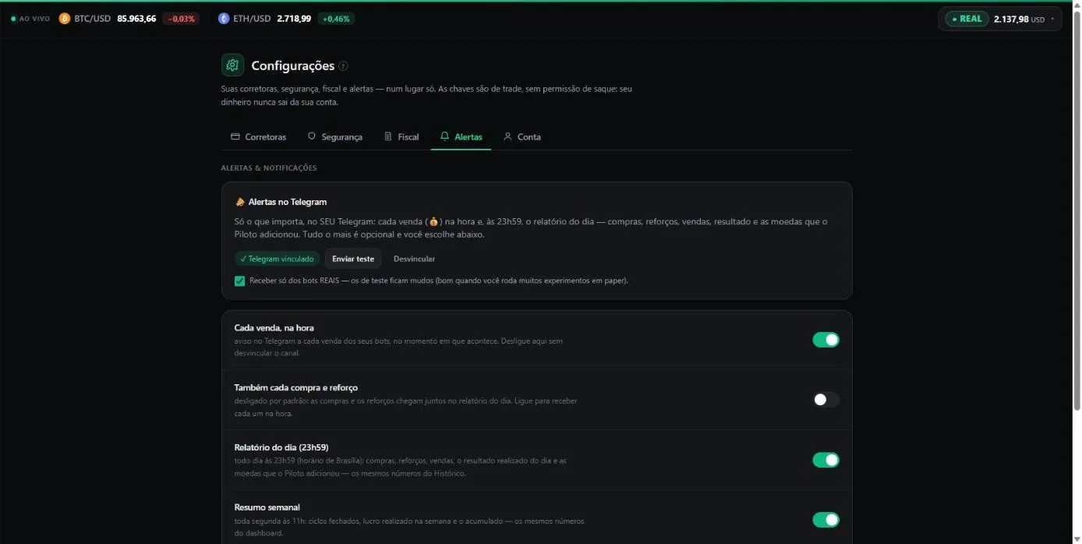Click the Alertas bell icon
Screen dimensions: 1082x544
[x=444, y=136]
